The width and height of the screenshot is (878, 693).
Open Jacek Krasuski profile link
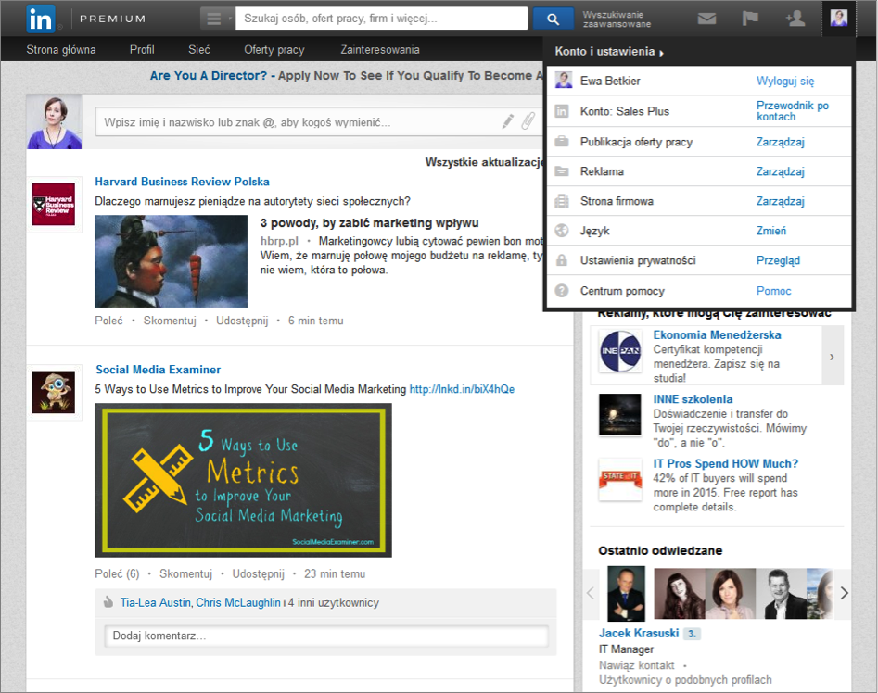tap(639, 633)
